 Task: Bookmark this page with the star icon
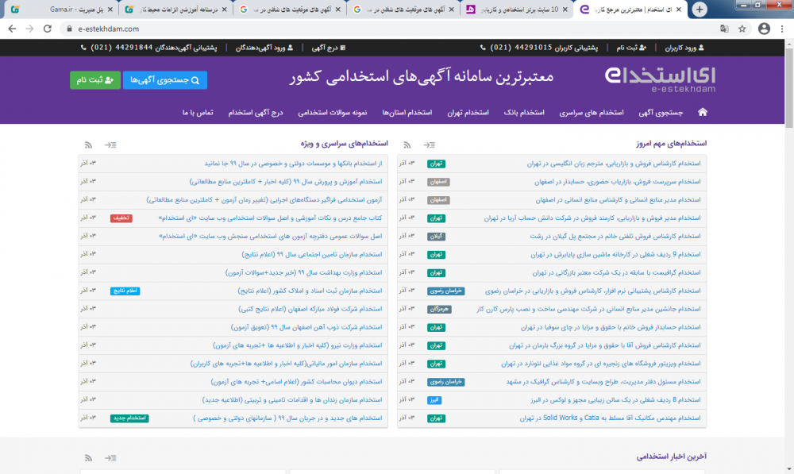tap(742, 29)
